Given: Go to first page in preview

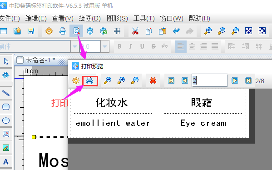Looking at the screenshot, I should point(171,80).
